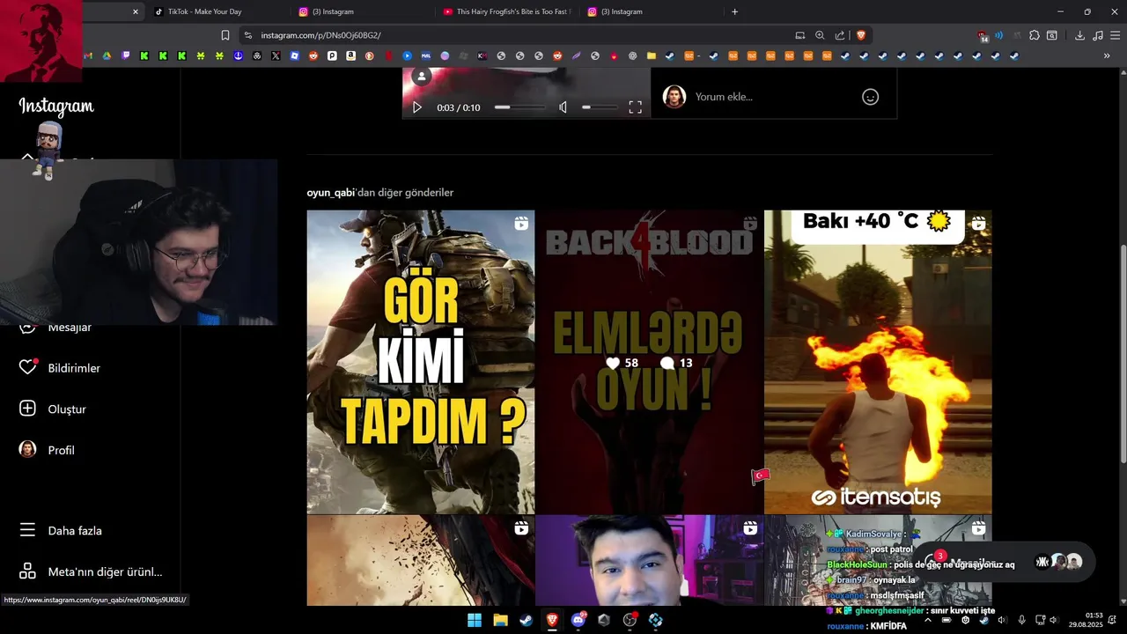Show hidden system tray icons

928,620
